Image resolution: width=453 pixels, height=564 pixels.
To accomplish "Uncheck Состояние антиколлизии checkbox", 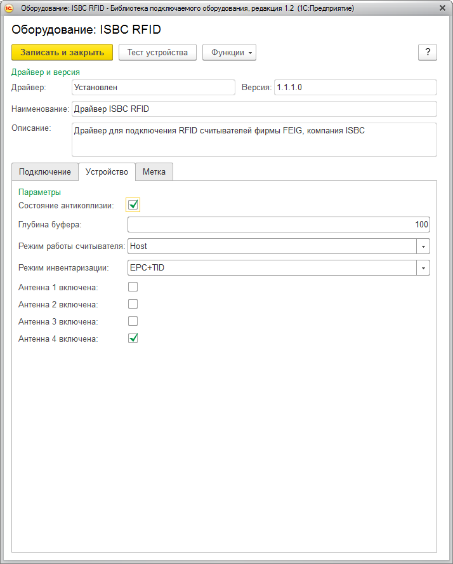I will pyautogui.click(x=133, y=205).
